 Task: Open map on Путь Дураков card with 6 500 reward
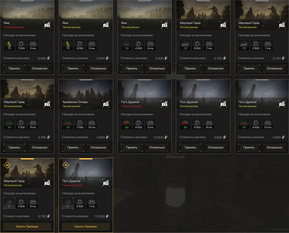pyautogui.click(x=282, y=104)
